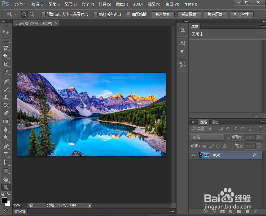Open the collapsed tool presets panel icon
This screenshot has height=216, width=266.
pyautogui.click(x=182, y=65)
